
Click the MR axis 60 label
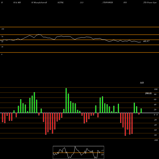(x=155, y=100)
